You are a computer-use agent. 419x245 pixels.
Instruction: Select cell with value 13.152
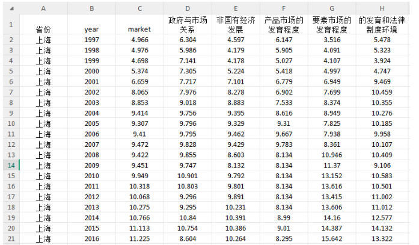tap(332, 176)
